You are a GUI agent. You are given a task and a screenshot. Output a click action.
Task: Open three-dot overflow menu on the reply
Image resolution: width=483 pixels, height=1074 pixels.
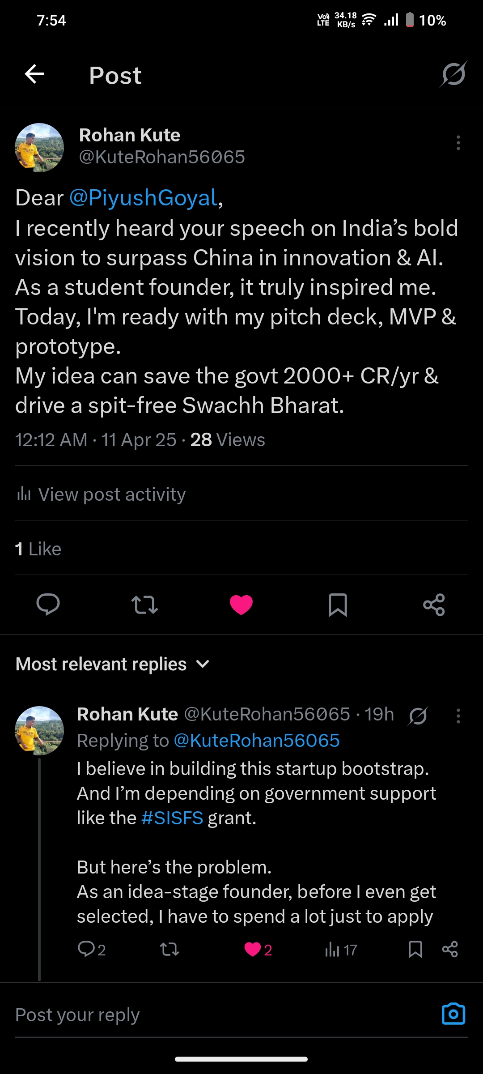(x=458, y=716)
